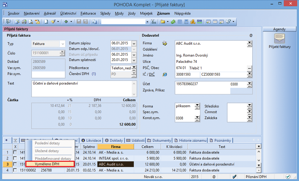This screenshot has height=181, width=299.
Task: Sort table by Firma column header
Action: coord(116,146)
